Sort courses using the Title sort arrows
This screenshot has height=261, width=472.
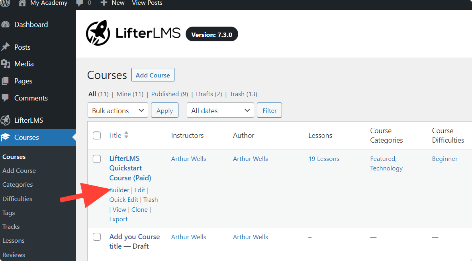[x=126, y=135]
